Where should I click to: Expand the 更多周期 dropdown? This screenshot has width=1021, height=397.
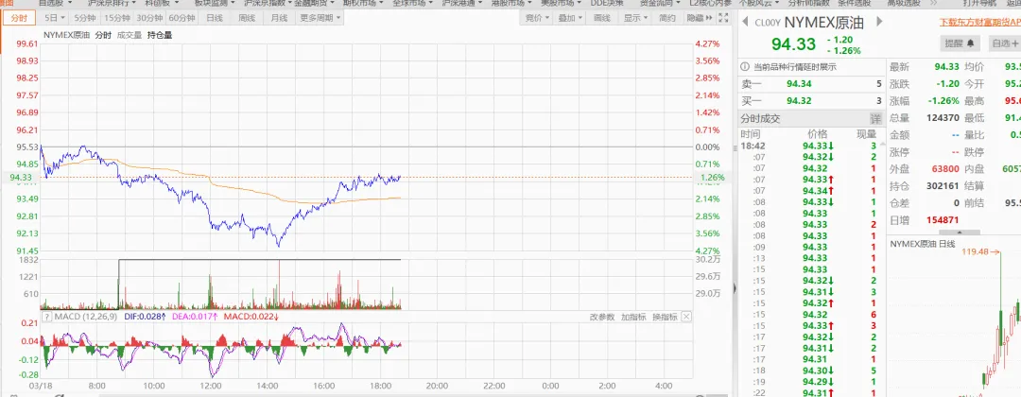pos(320,18)
